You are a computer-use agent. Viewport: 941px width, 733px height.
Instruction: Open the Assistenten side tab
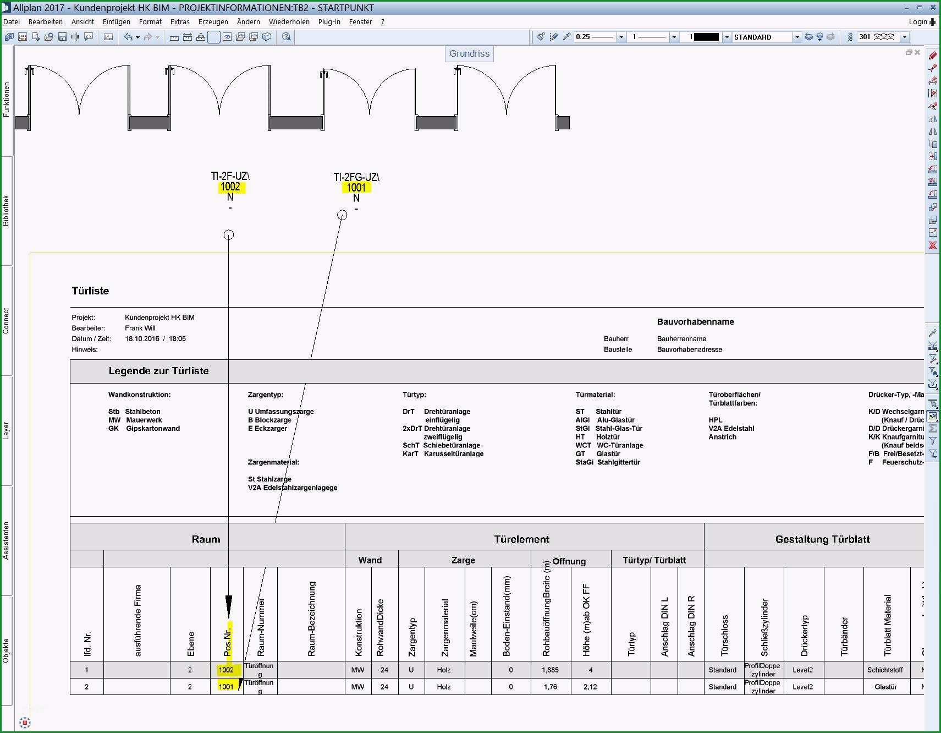(6, 540)
